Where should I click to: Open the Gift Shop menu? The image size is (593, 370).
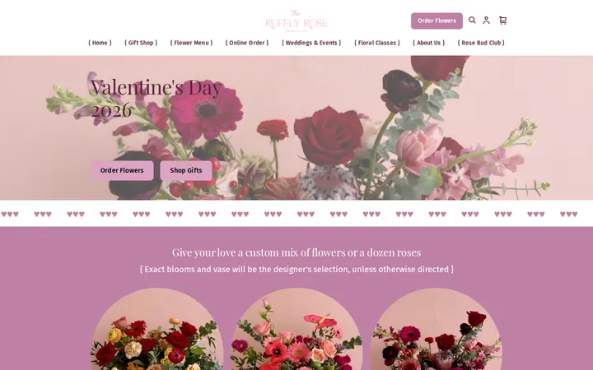tap(141, 43)
